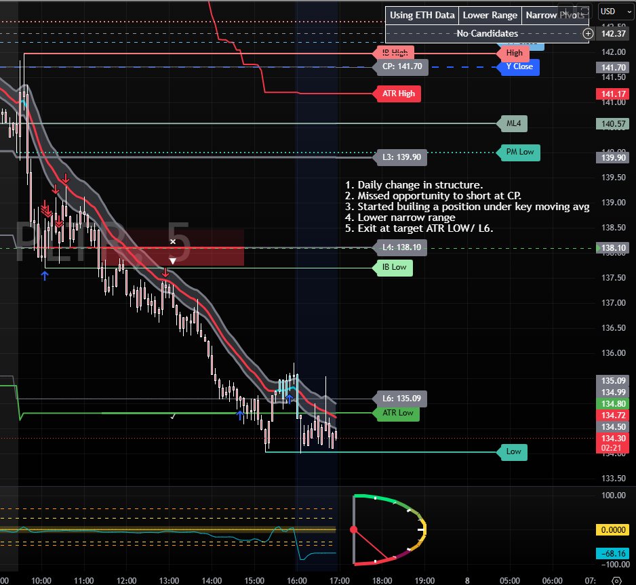636x585 pixels.
Task: Click the 100.00 oscillator scale label
Action: pos(613,496)
